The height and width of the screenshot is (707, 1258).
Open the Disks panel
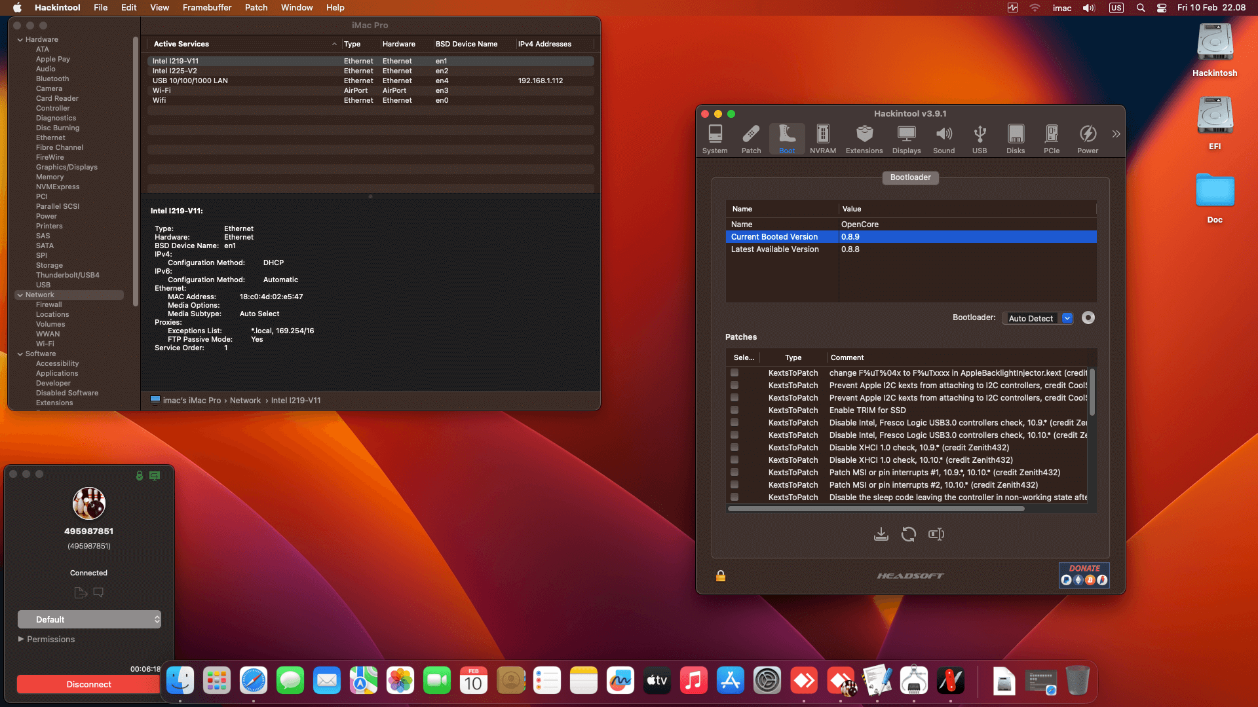(1016, 137)
